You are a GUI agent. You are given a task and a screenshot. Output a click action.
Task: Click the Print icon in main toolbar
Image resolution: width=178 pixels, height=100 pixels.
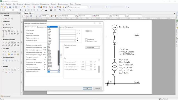coord(16,7)
